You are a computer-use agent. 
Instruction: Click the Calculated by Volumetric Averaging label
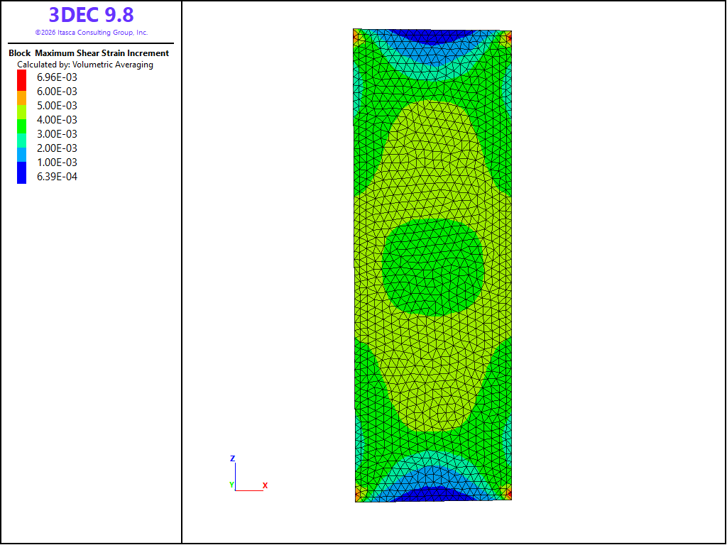85,65
